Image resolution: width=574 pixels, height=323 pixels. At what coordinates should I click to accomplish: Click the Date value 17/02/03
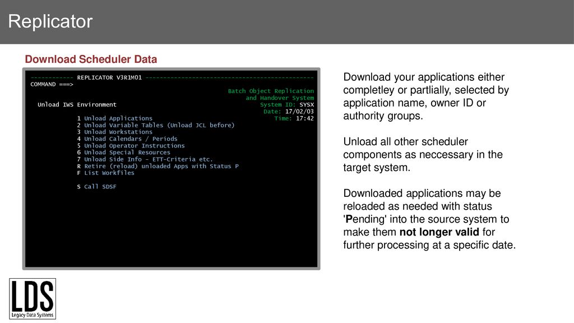299,112
